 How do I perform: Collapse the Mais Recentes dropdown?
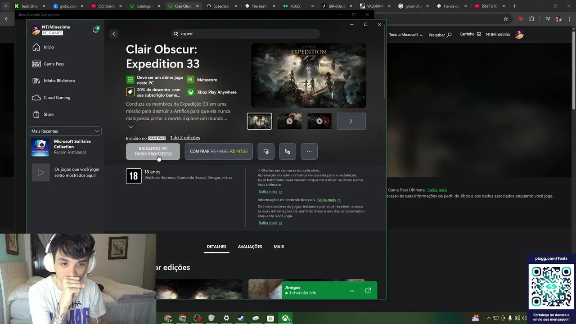pos(65,131)
